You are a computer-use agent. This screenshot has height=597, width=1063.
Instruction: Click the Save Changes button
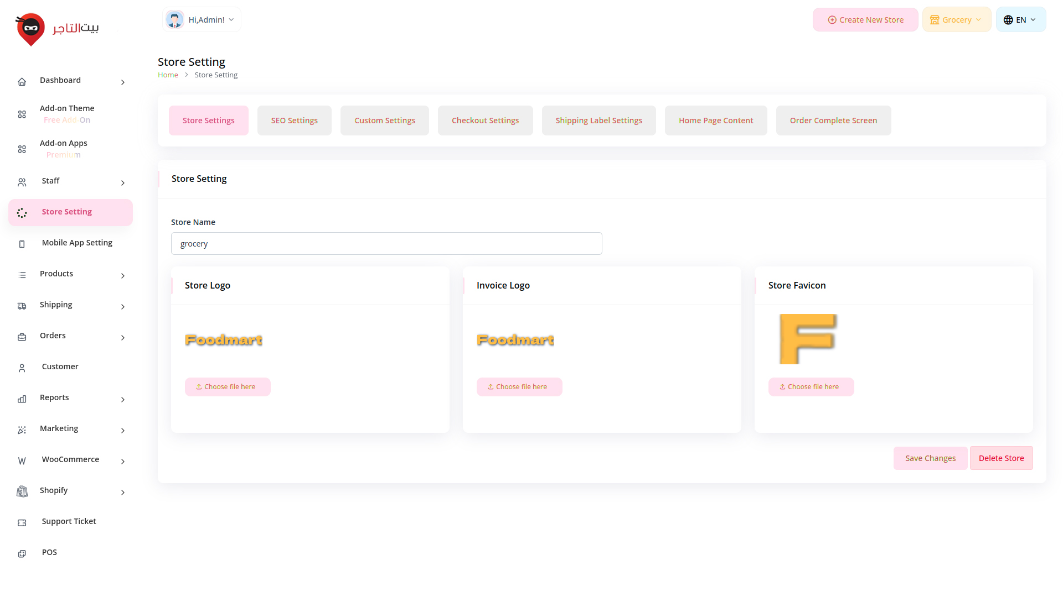[x=930, y=458]
